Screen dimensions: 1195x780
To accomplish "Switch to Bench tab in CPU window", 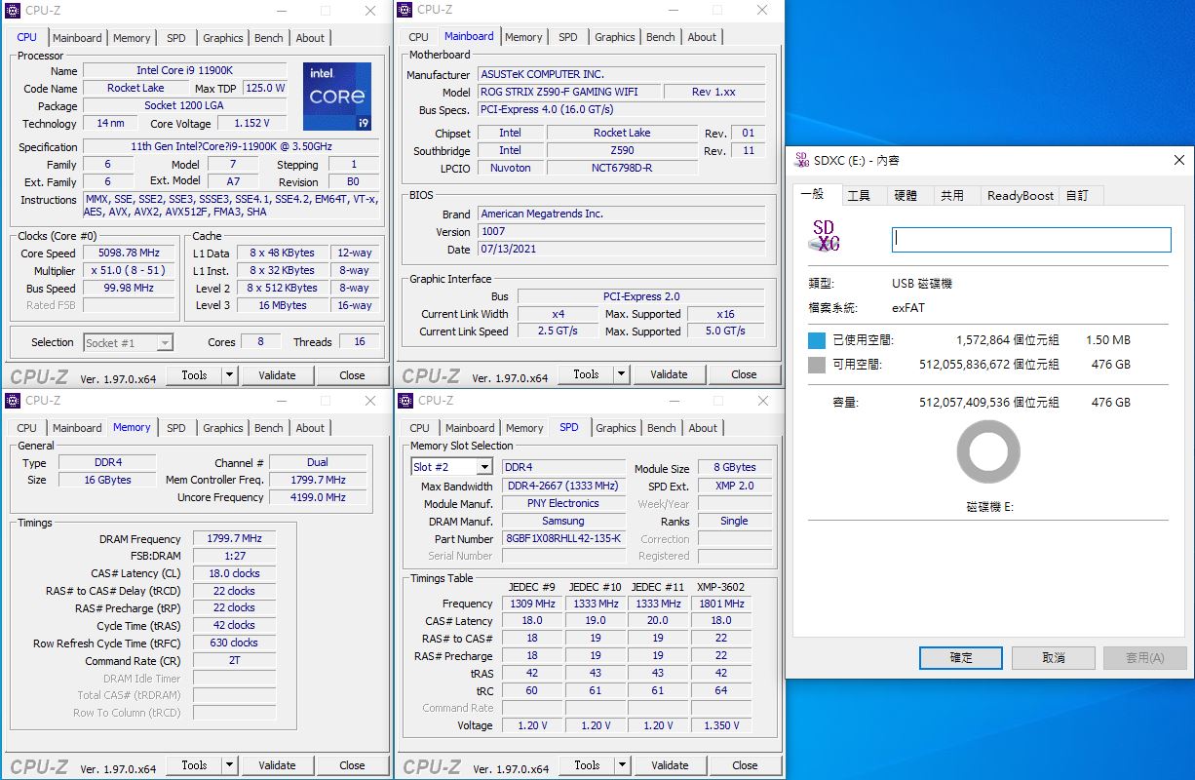I will click(x=269, y=38).
